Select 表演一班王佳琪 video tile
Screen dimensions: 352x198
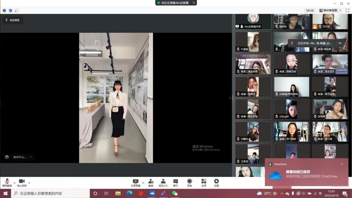330,87
